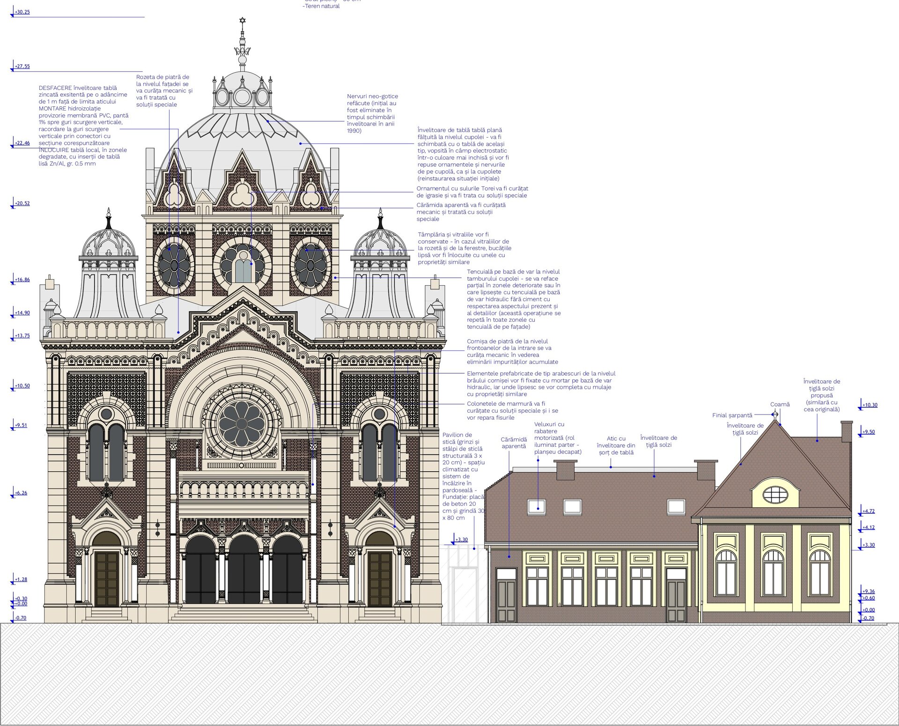This screenshot has height=726, width=899.
Task: Select the +16.86 elevation level label
Action: [x=22, y=280]
